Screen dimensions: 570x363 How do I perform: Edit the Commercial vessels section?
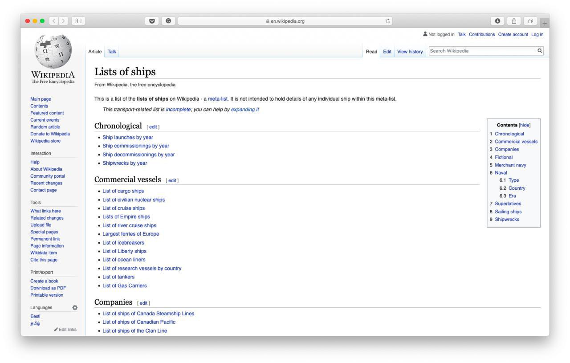tap(171, 180)
